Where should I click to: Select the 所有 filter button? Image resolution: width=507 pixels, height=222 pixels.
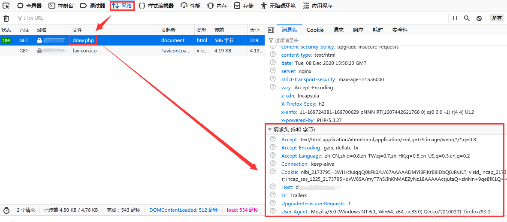click(497, 18)
